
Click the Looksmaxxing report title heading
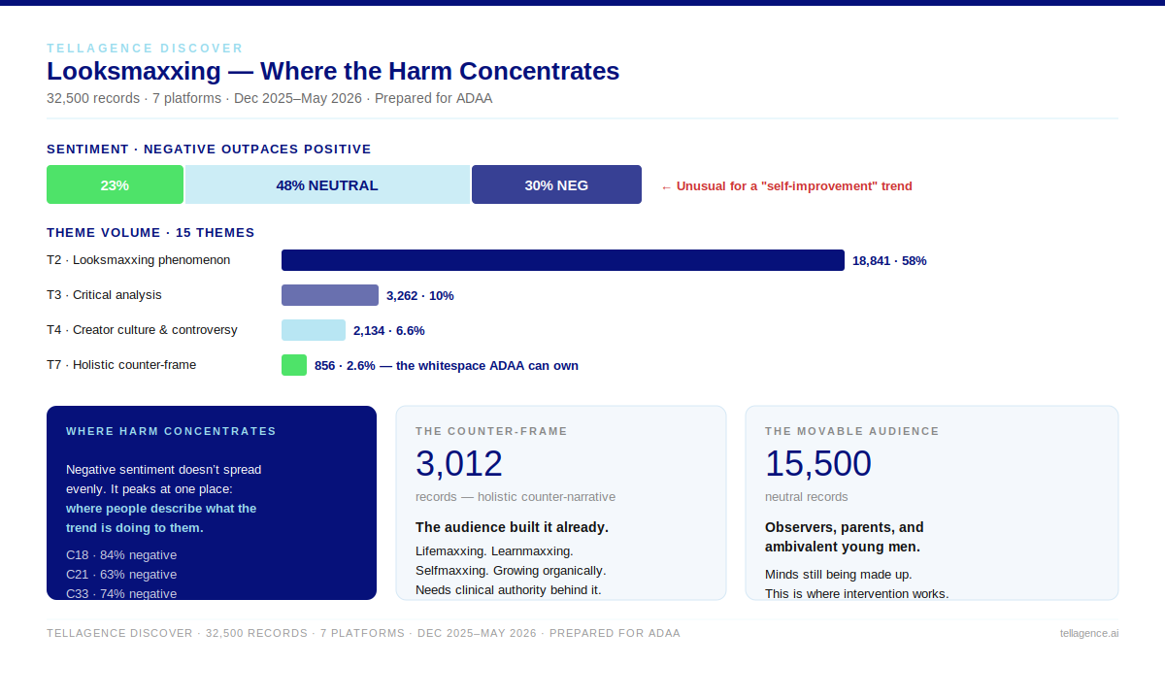point(333,71)
